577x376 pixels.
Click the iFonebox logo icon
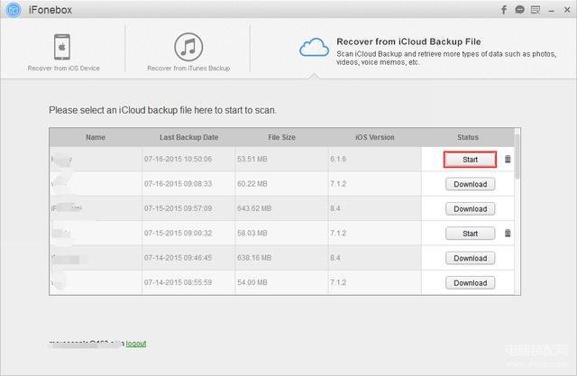point(14,10)
